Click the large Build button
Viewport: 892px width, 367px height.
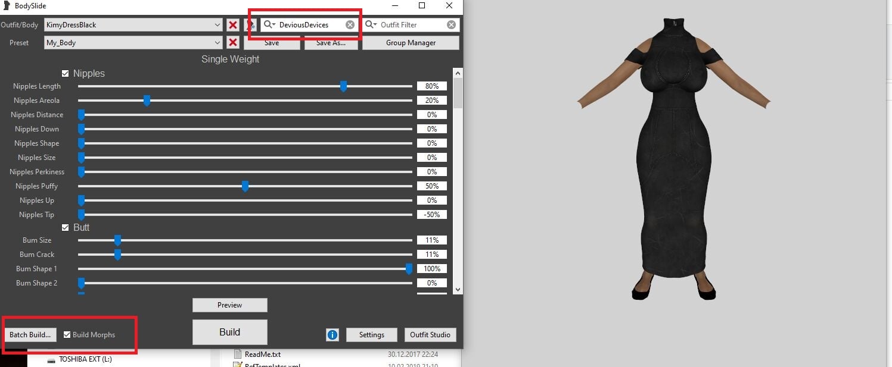click(229, 332)
